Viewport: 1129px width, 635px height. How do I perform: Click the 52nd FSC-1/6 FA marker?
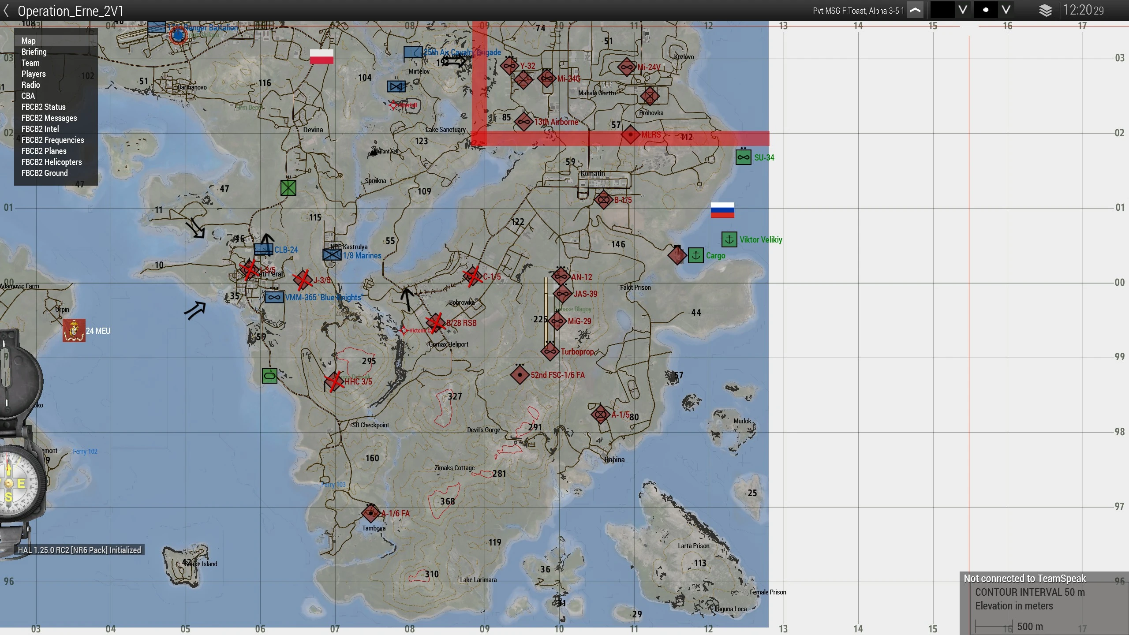(x=520, y=375)
